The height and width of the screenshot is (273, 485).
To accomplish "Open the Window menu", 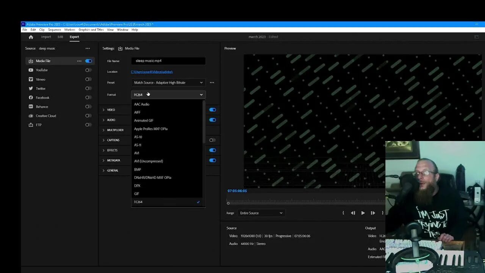I will click(122, 30).
